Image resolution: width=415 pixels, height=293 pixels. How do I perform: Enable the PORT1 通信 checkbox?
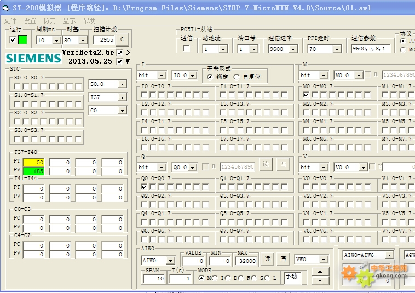point(186,48)
